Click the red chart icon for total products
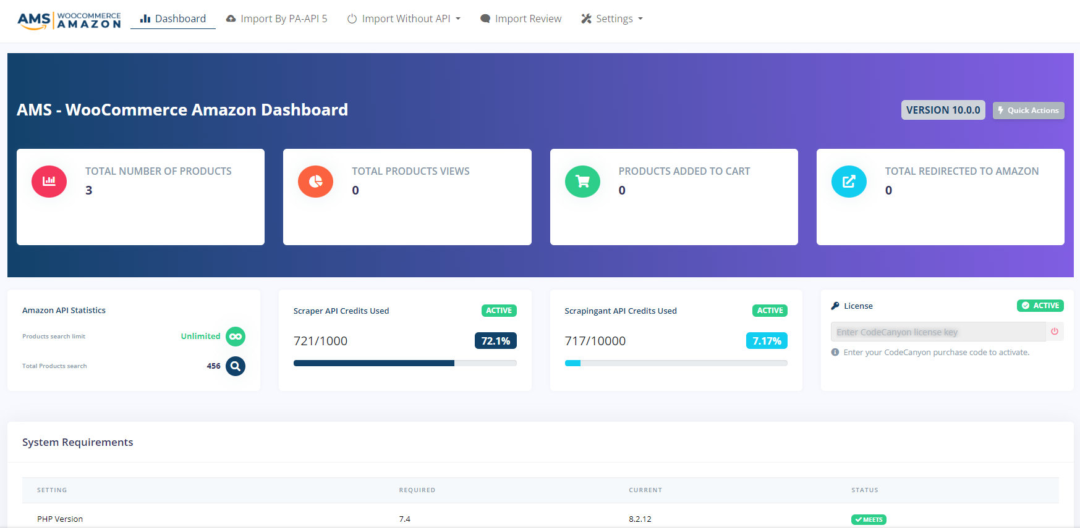This screenshot has height=528, width=1080. tap(49, 182)
